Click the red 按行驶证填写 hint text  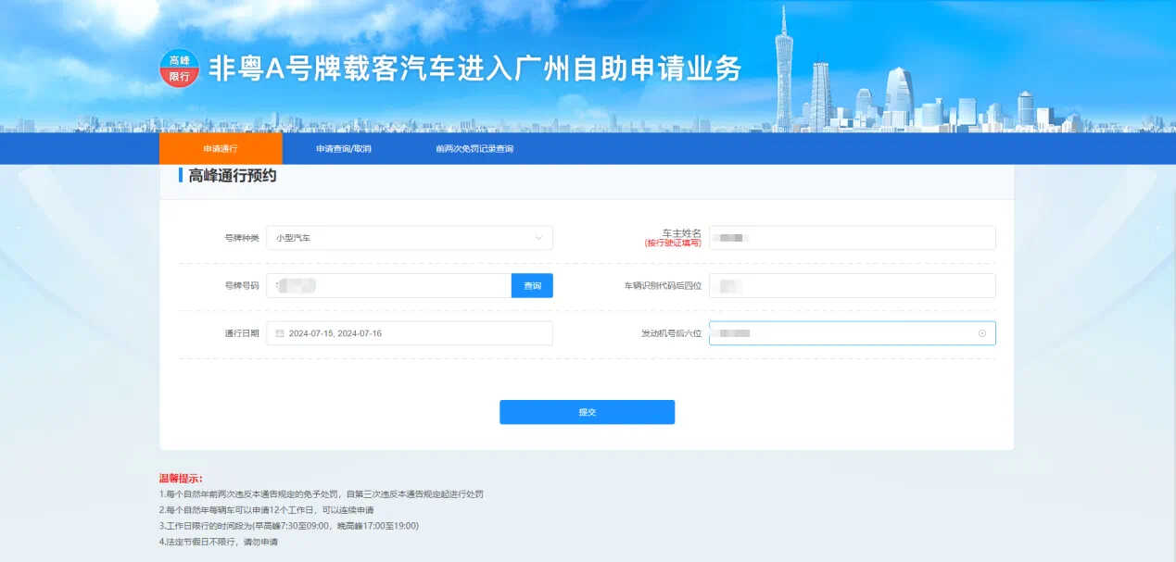click(673, 243)
